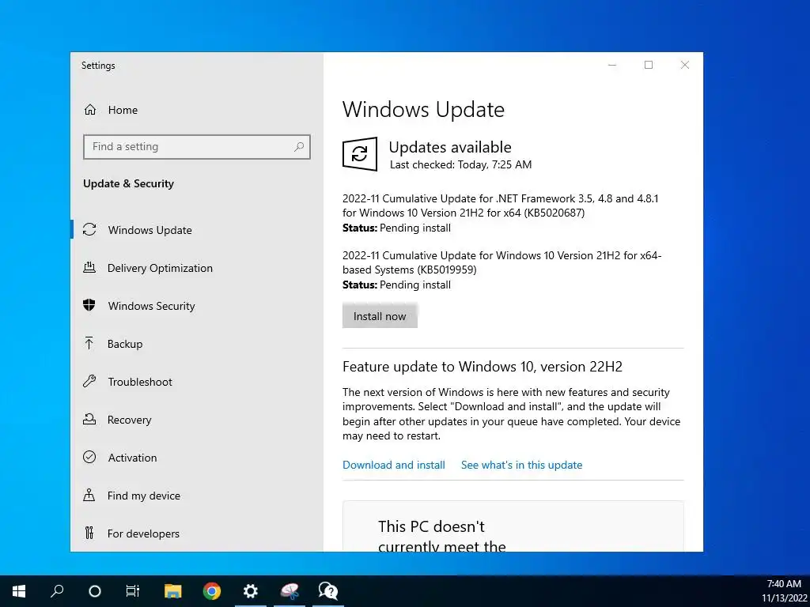
Task: Open Get Help chat icon on taskbar
Action: pyautogui.click(x=328, y=591)
